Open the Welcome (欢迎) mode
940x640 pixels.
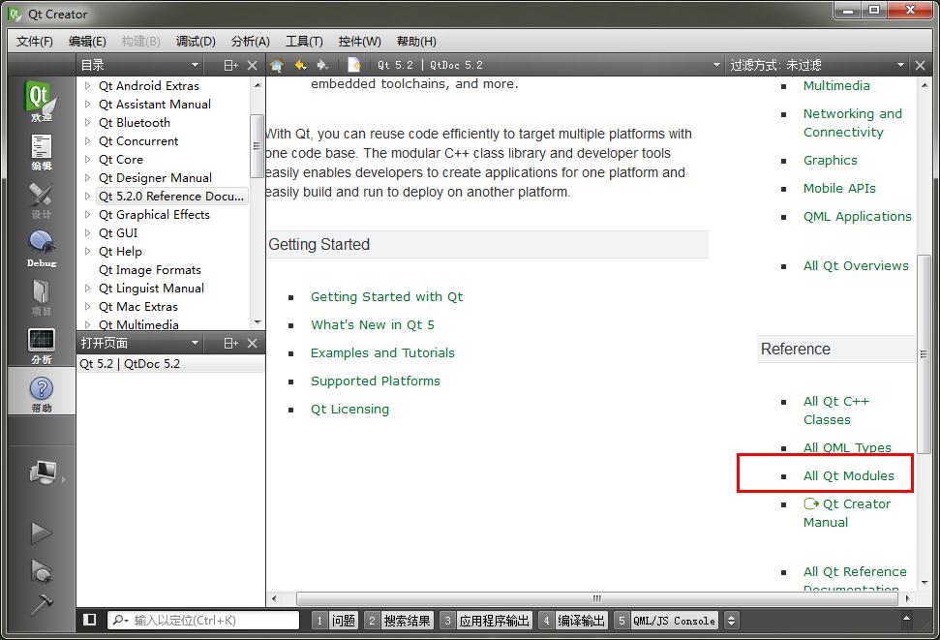tap(41, 101)
